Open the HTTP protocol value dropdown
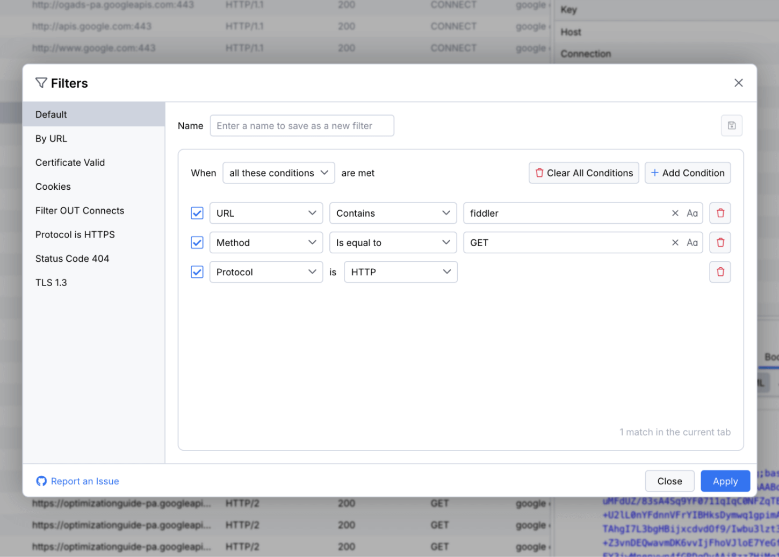The image size is (779, 557). coord(400,272)
